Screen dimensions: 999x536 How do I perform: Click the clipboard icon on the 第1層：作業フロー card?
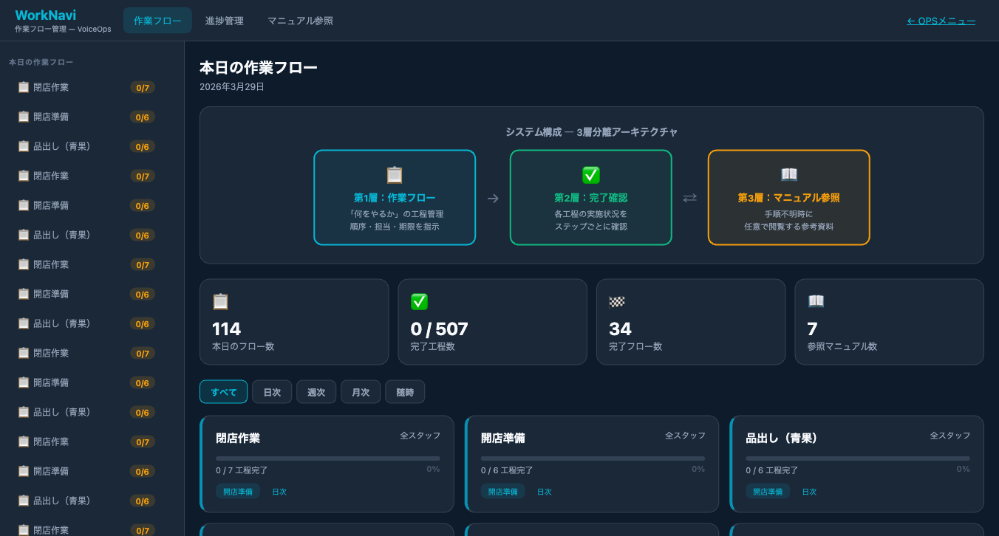[394, 175]
